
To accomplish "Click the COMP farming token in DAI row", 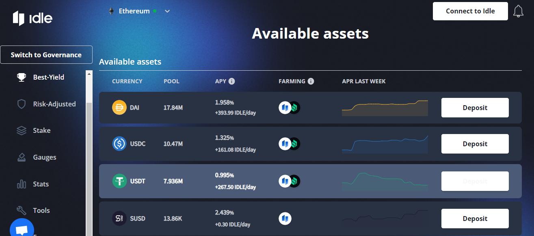I will [x=294, y=108].
